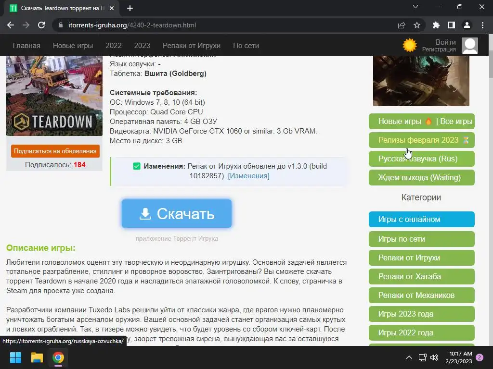Go back to the previous page
The width and height of the screenshot is (493, 369).
click(11, 25)
